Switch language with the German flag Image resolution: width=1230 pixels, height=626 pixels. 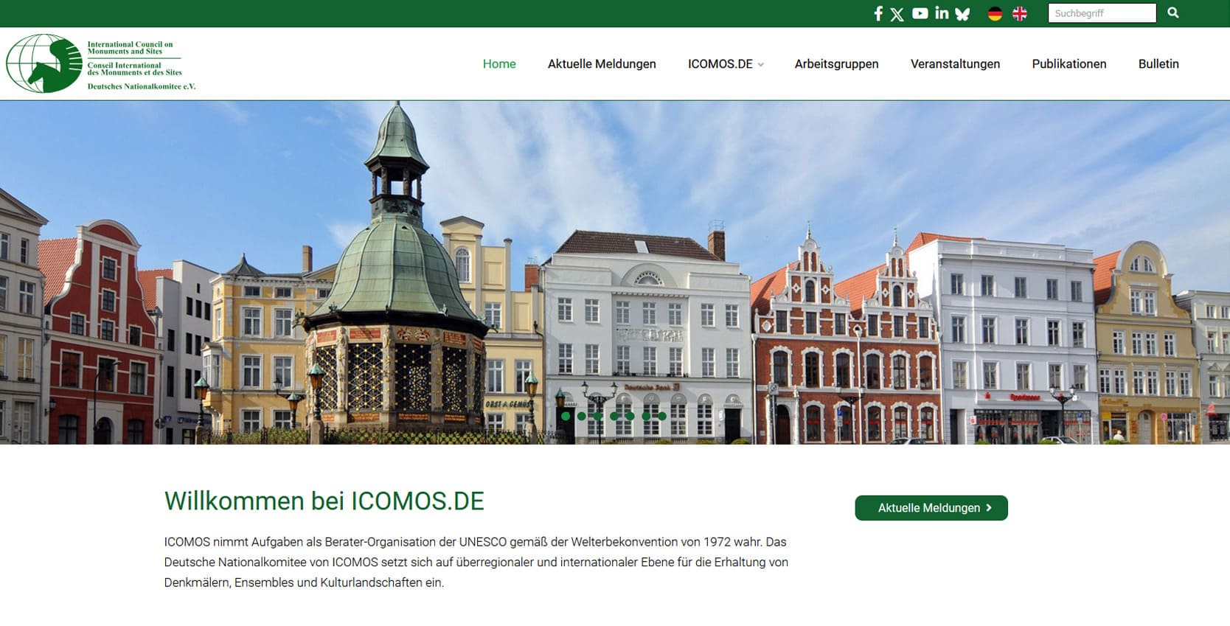coord(995,13)
